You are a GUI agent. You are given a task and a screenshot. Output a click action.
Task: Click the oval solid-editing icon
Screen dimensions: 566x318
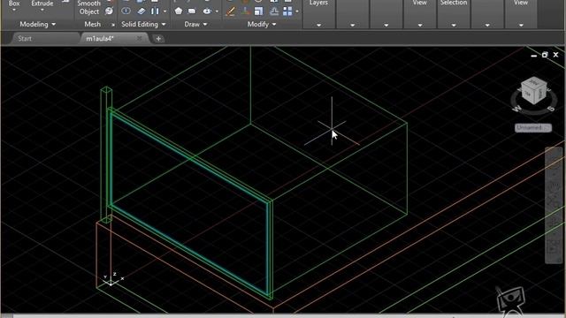click(x=126, y=11)
